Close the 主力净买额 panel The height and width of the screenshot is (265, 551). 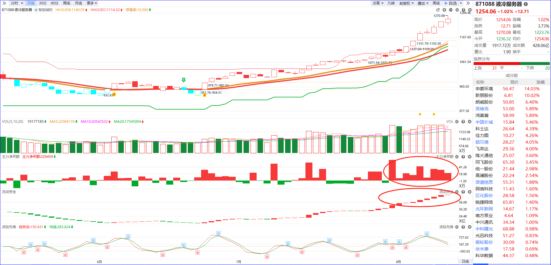pyautogui.click(x=469, y=157)
